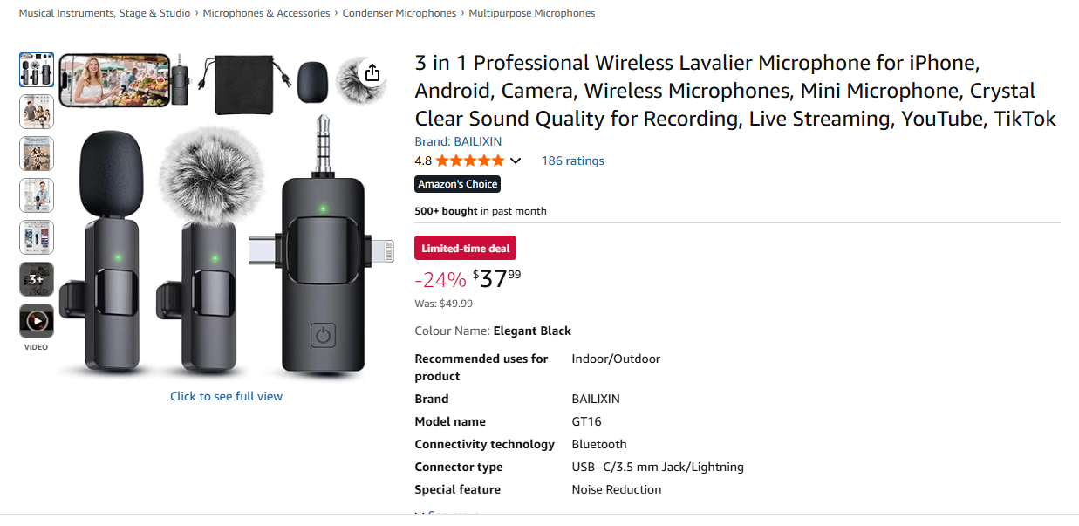This screenshot has height=526, width=1079.
Task: Go to Microphones & Accessories category
Action: [x=266, y=12]
